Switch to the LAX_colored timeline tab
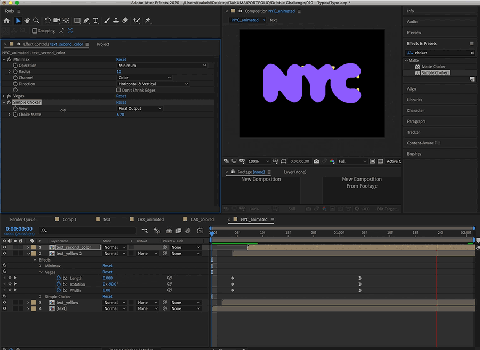Image resolution: width=480 pixels, height=350 pixels. tap(202, 219)
